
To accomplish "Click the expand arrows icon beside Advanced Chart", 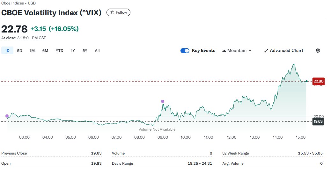I will coord(266,51).
